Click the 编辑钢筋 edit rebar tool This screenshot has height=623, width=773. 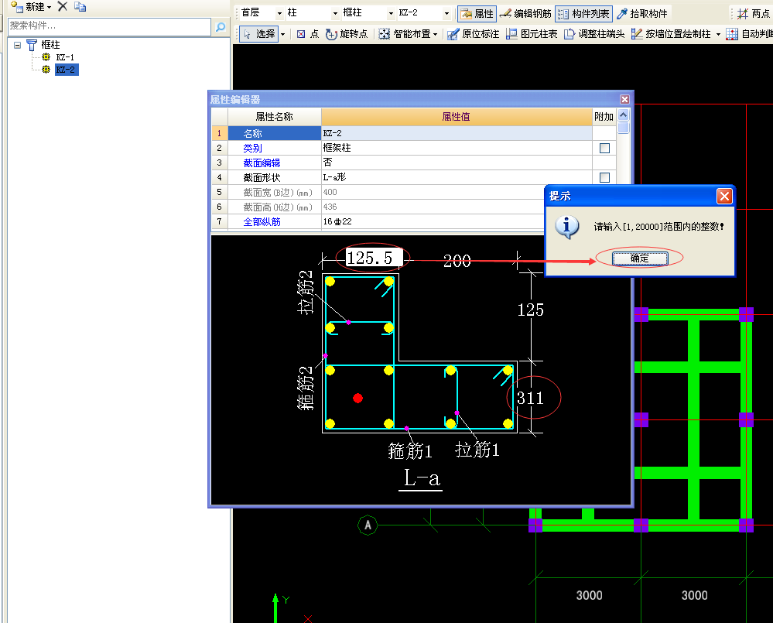click(x=525, y=13)
